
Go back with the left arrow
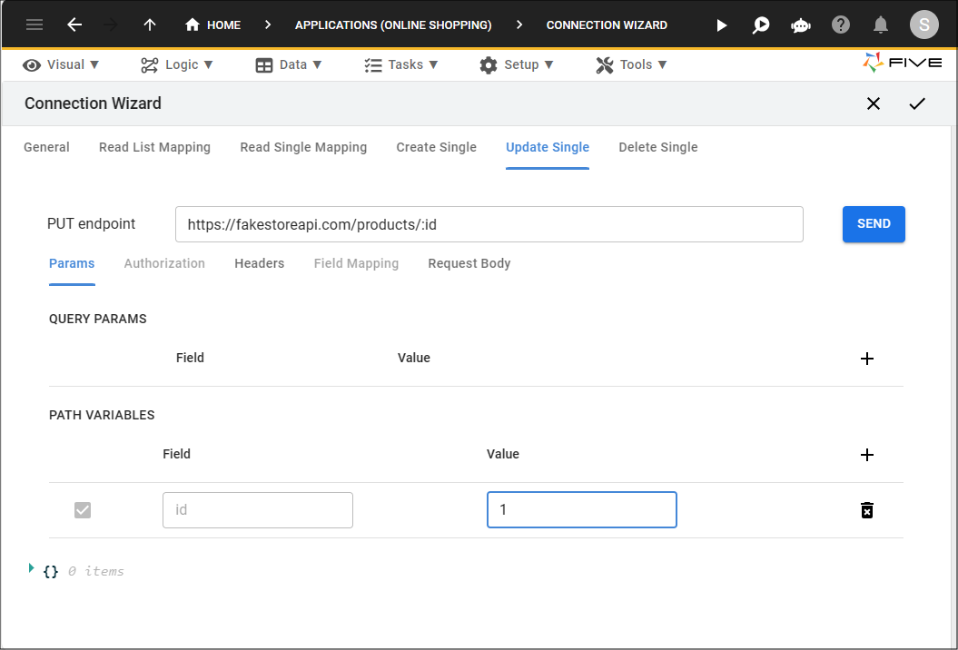(74, 25)
